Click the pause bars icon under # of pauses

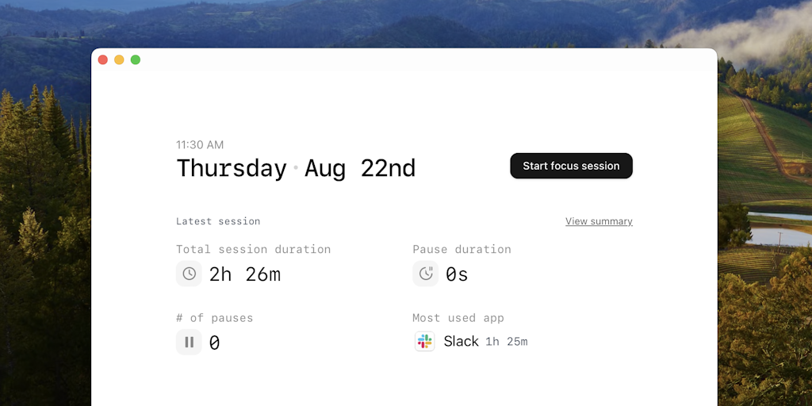pos(189,343)
